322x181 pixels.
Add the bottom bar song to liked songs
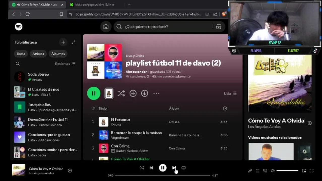coord(70,171)
